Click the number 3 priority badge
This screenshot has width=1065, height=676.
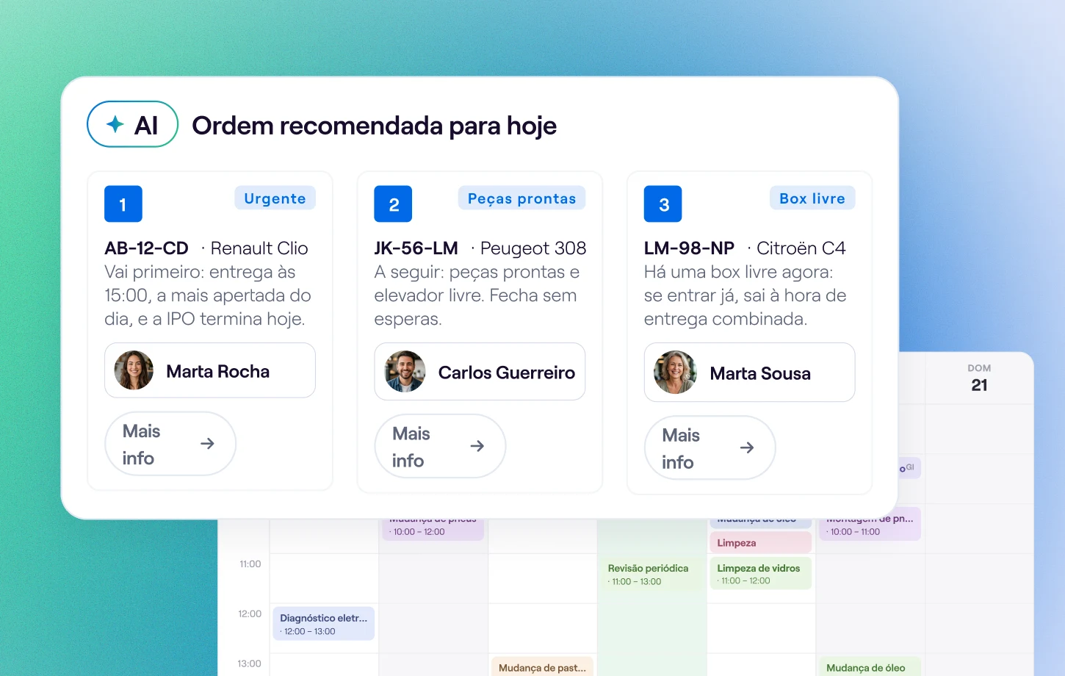tap(663, 204)
